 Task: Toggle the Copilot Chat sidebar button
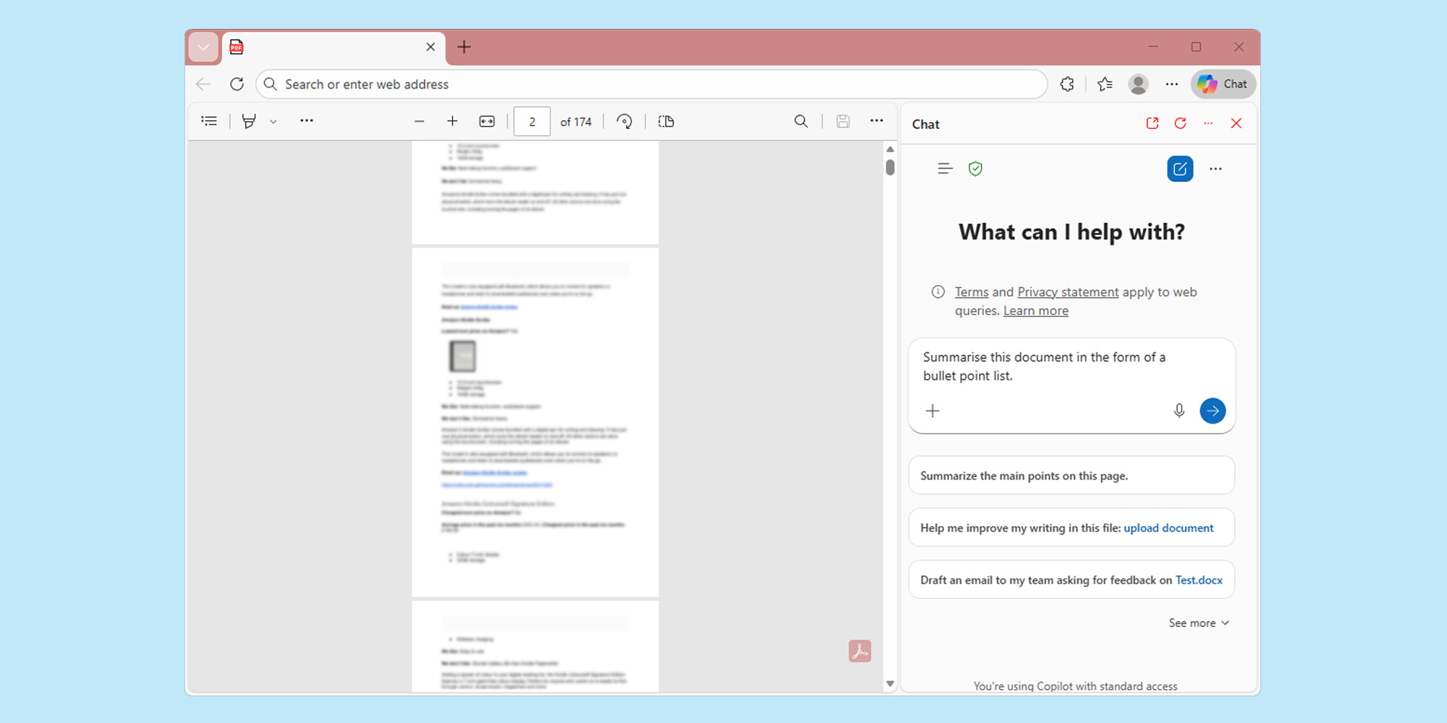[x=1223, y=84]
